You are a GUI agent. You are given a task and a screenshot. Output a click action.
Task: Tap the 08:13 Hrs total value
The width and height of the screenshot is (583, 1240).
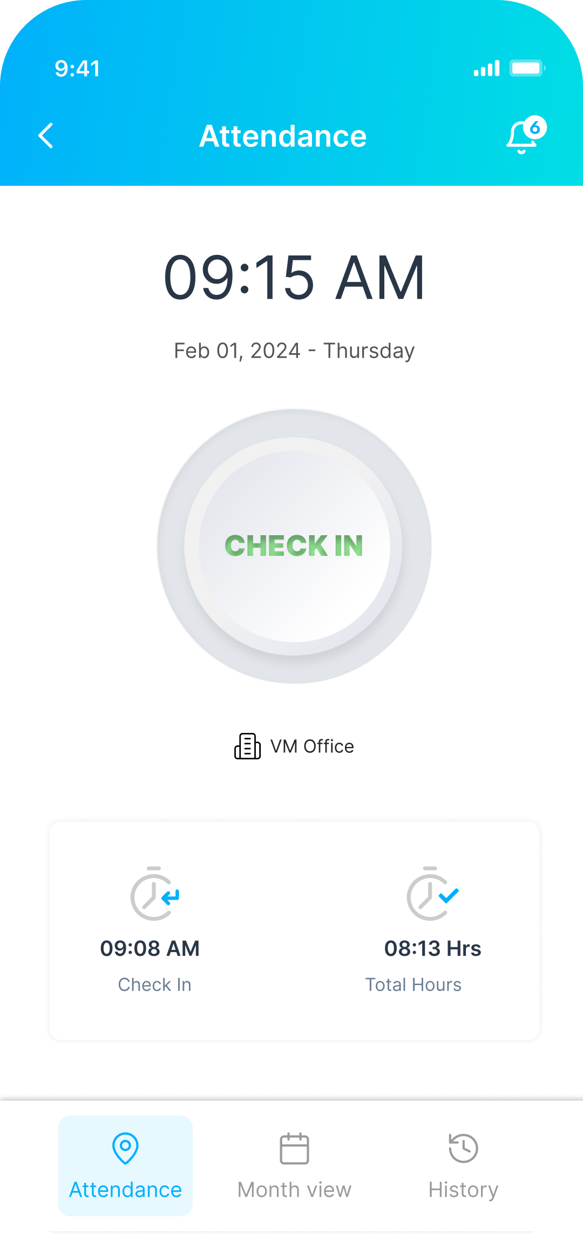click(x=432, y=948)
